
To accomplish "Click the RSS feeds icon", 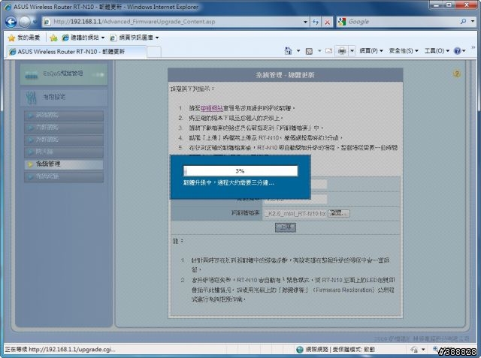I will pyautogui.click(x=309, y=51).
